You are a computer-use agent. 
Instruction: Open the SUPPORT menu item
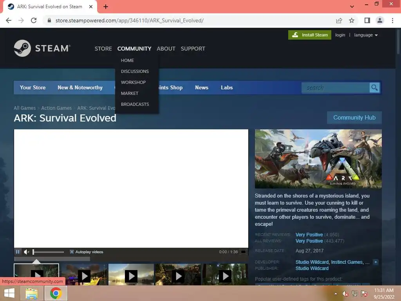193,49
